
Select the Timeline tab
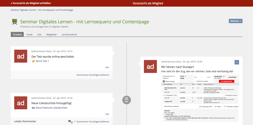pyautogui.click(x=17, y=34)
